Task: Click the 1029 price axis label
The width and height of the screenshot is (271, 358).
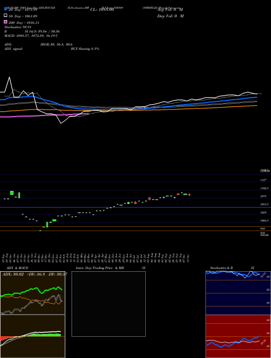Action: [x=263, y=213]
